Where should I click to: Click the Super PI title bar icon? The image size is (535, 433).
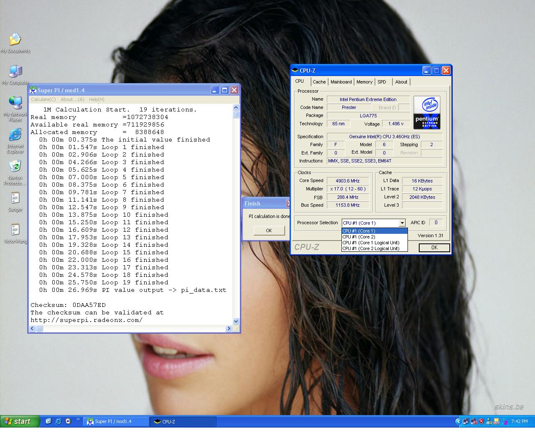(x=33, y=90)
